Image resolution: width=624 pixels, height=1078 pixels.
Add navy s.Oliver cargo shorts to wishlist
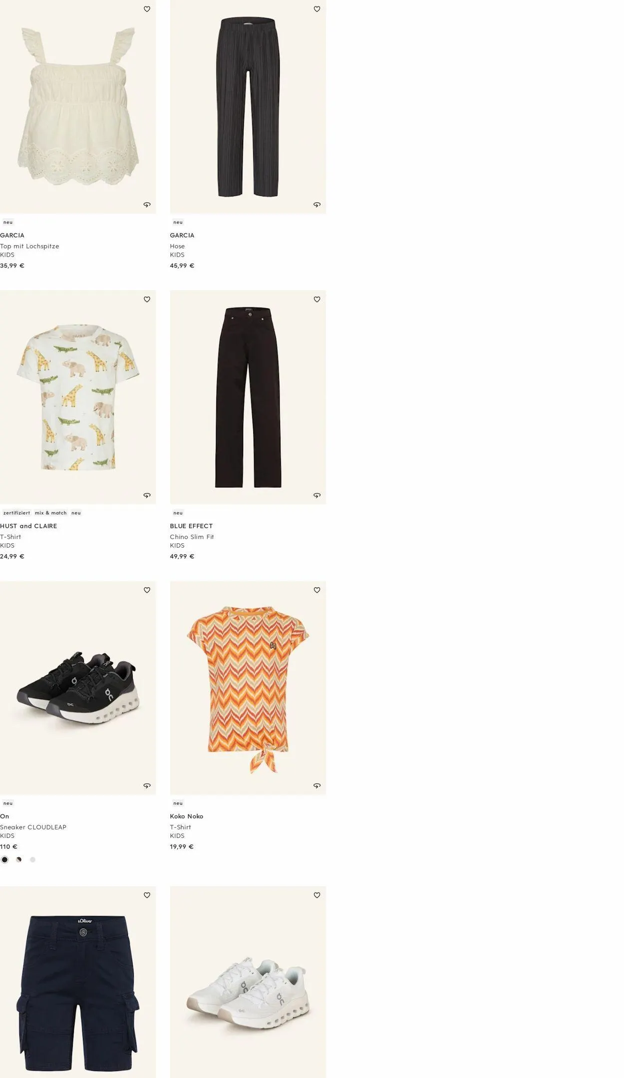pos(147,895)
